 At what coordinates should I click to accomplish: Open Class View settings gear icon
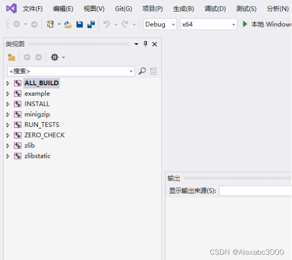(x=55, y=57)
